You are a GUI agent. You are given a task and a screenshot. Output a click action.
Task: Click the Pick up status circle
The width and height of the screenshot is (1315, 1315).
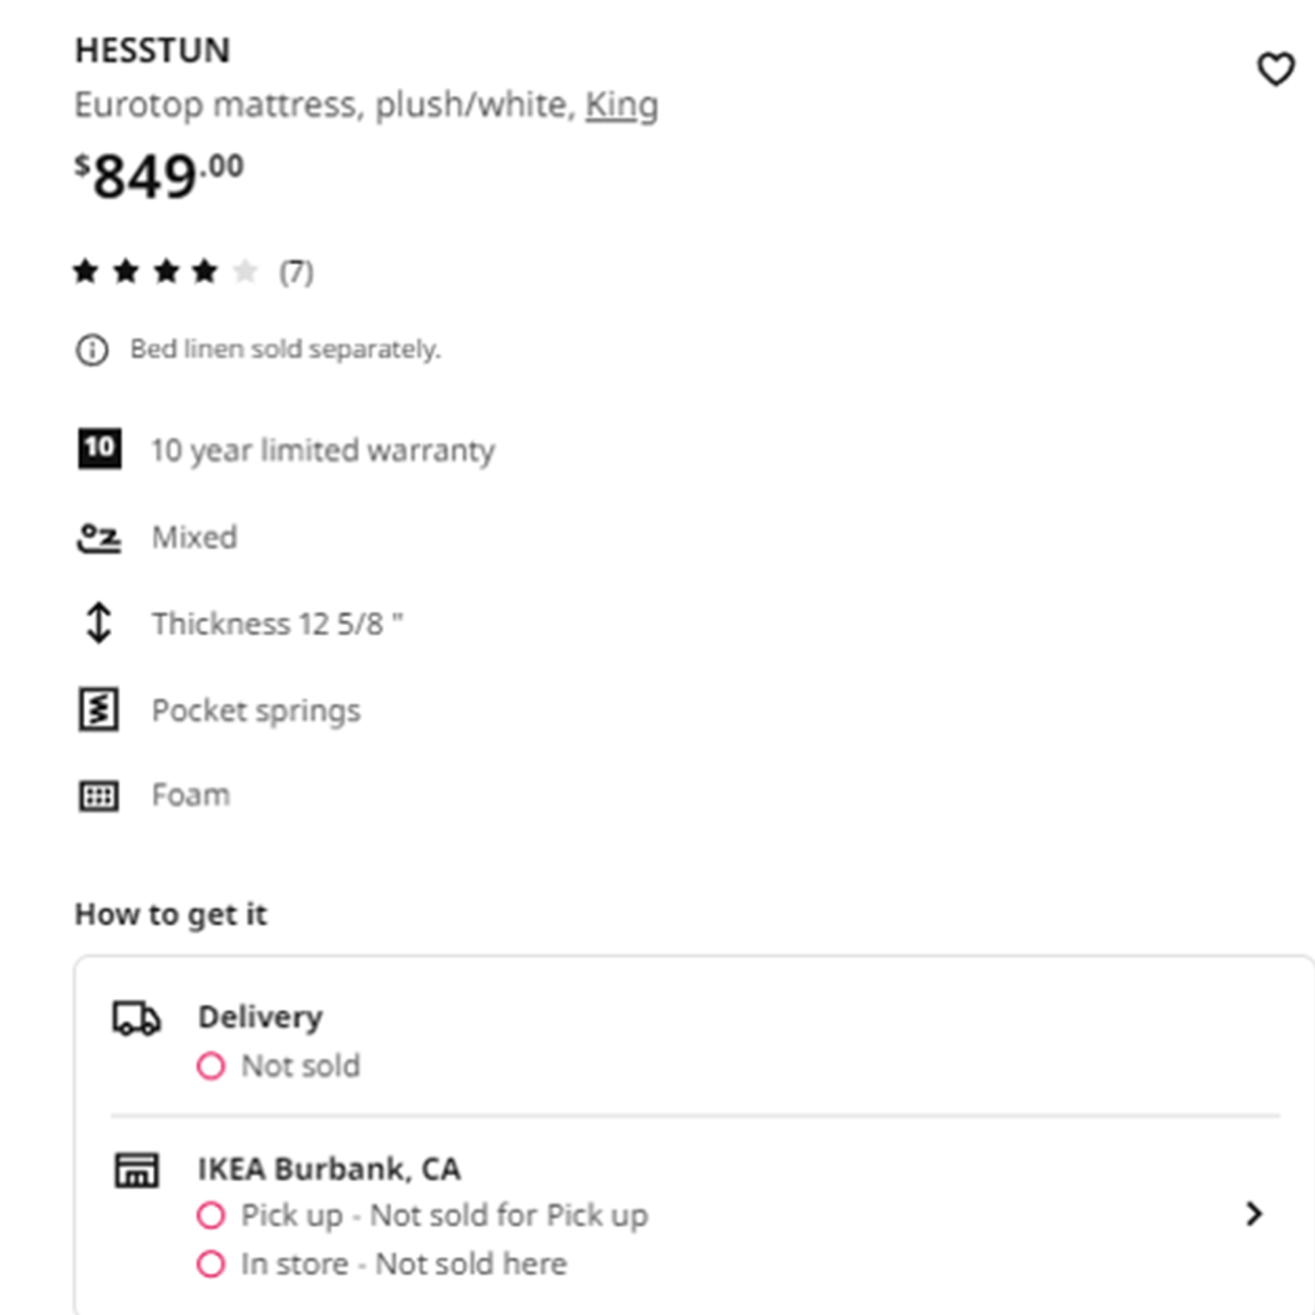pos(211,1215)
